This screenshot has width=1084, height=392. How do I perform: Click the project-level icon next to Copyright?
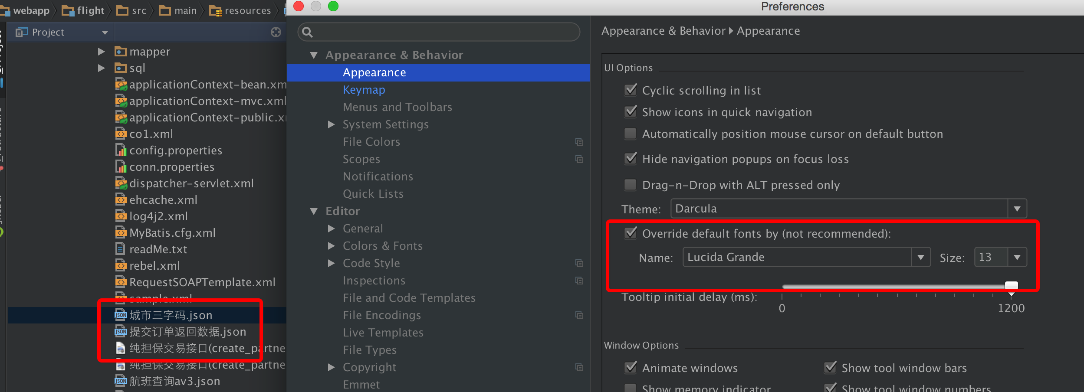click(x=579, y=367)
